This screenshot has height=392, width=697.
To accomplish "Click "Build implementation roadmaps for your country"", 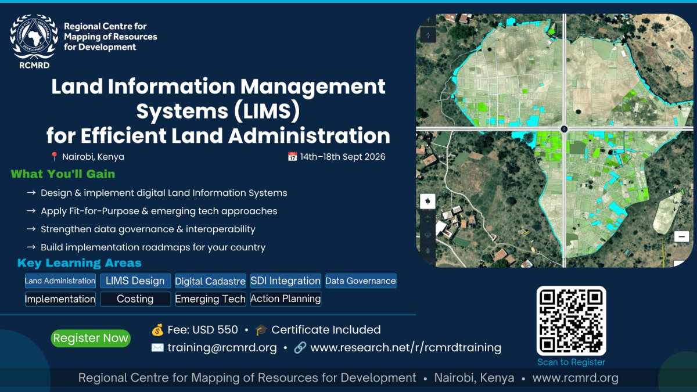I will click(x=153, y=247).
